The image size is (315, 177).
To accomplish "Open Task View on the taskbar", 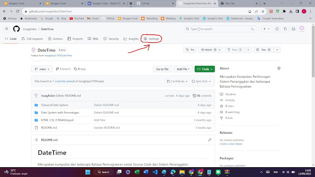I will (x=119, y=172).
